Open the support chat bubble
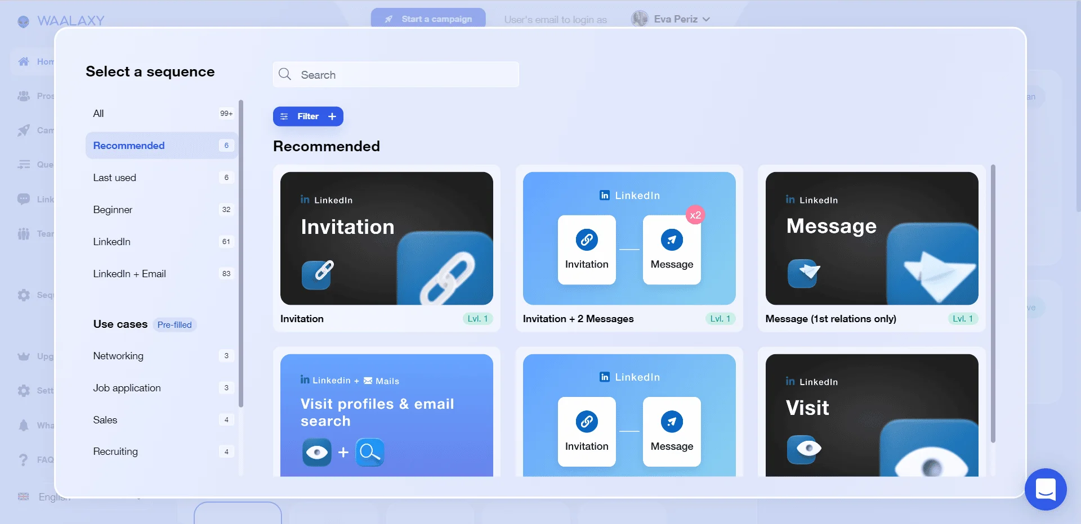Viewport: 1081px width, 524px height. click(1046, 489)
